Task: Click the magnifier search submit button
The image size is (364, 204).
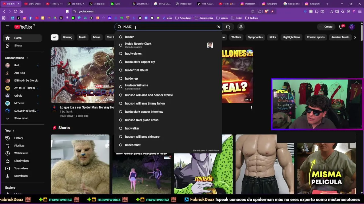Action: point(228,27)
